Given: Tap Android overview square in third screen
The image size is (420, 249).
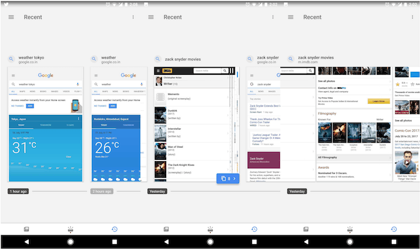Looking at the screenshot, I should (x=394, y=242).
